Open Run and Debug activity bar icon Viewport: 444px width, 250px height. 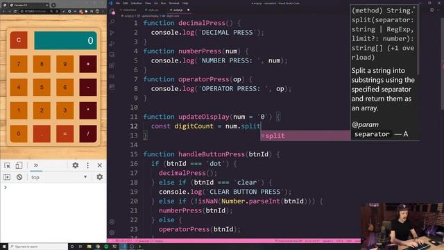point(112,43)
